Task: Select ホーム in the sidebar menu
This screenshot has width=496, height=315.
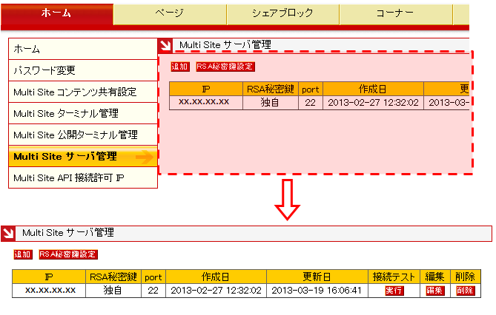Action: 83,49
